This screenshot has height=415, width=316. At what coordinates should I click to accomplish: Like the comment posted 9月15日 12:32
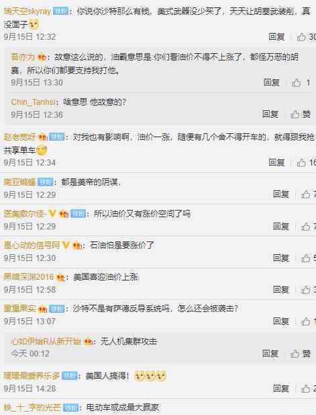(x=302, y=37)
